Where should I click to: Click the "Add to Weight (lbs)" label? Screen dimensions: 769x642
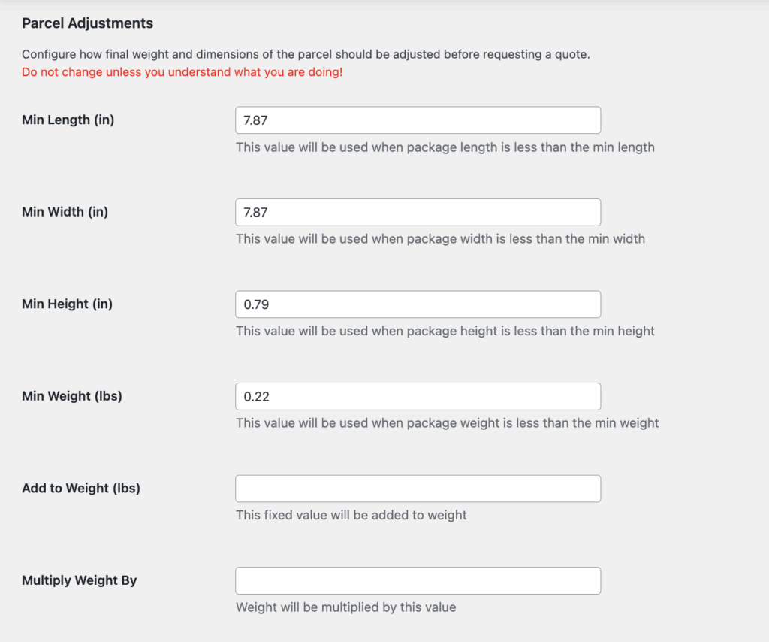coord(81,488)
